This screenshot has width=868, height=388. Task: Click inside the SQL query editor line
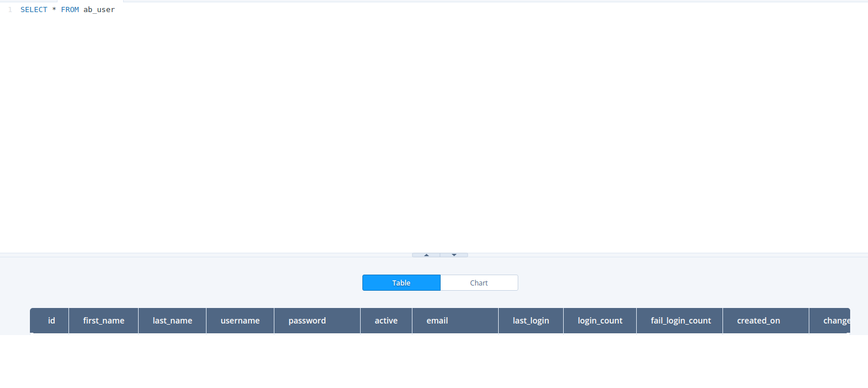point(443,10)
